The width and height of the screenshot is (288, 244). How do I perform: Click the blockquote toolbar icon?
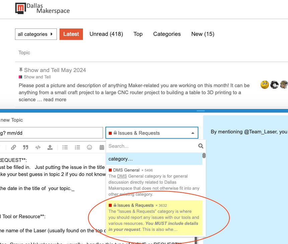tap(25, 147)
